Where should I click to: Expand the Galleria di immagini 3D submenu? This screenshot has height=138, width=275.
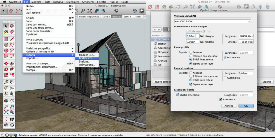(49, 51)
